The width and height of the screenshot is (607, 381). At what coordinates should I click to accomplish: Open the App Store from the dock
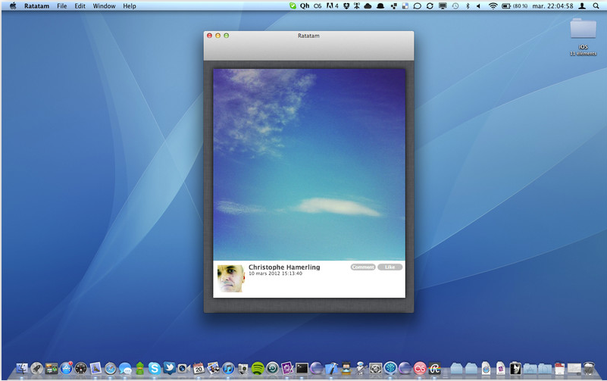coord(66,368)
